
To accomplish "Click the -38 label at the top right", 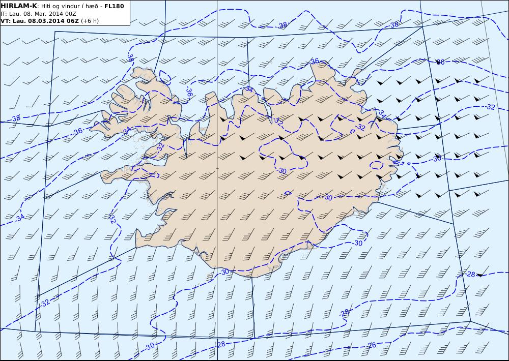I will [393, 24].
